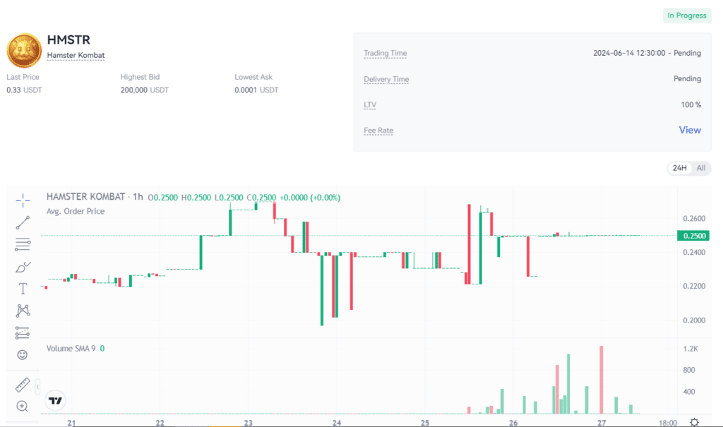Open the emoji sticker tool

(x=22, y=354)
